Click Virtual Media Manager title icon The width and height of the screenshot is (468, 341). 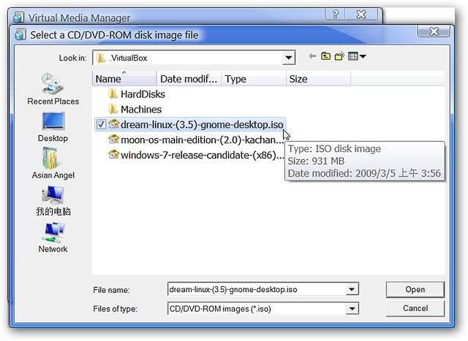coord(18,17)
